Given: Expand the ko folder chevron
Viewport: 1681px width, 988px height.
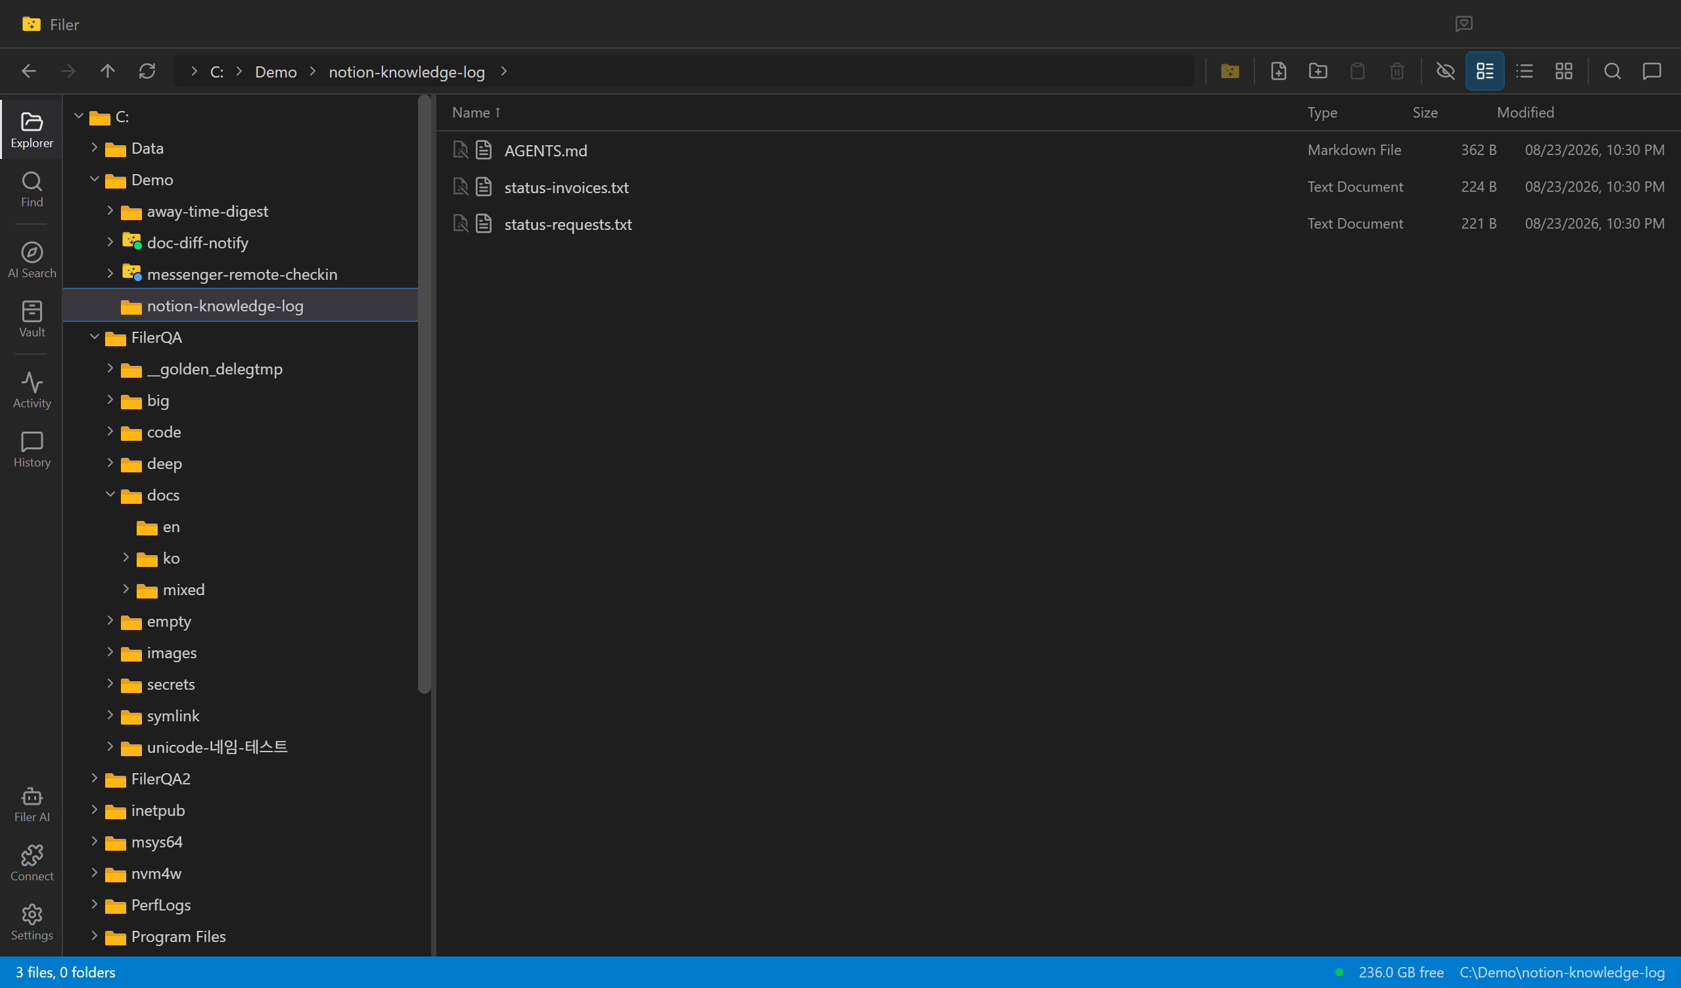Looking at the screenshot, I should pyautogui.click(x=126, y=557).
